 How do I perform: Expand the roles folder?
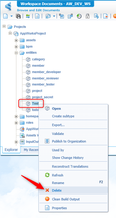click(x=16, y=123)
